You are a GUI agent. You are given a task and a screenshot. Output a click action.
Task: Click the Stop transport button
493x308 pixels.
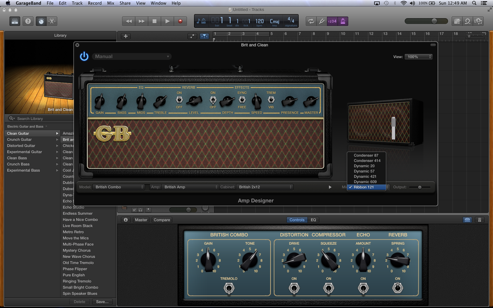coord(154,21)
